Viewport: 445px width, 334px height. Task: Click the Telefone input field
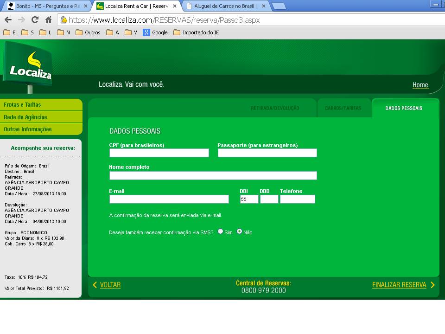click(x=298, y=199)
